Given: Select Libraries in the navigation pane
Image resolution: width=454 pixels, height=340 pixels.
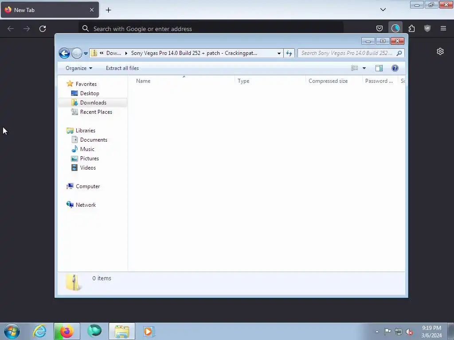Looking at the screenshot, I should point(81,131).
